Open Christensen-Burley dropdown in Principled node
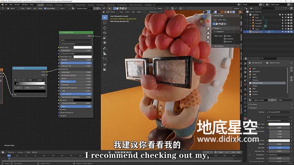 [x=76, y=44]
